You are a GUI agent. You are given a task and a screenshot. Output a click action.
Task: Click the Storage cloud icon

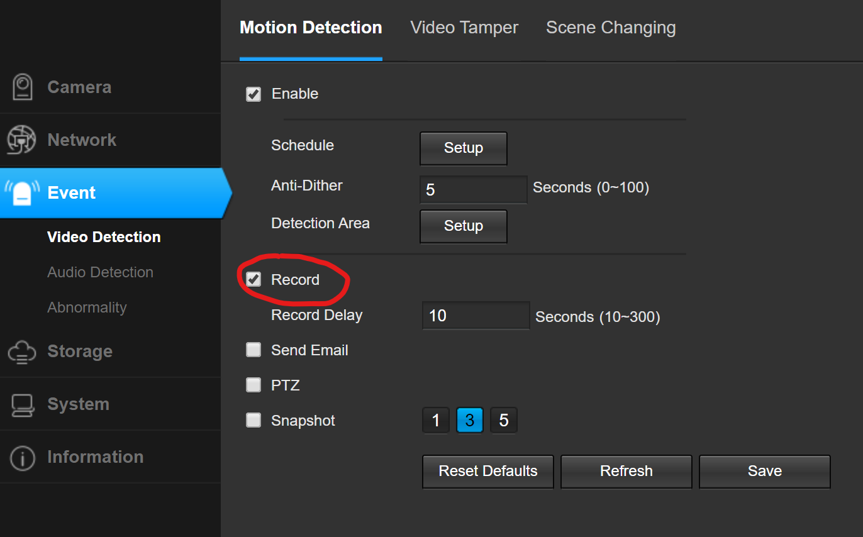(22, 352)
